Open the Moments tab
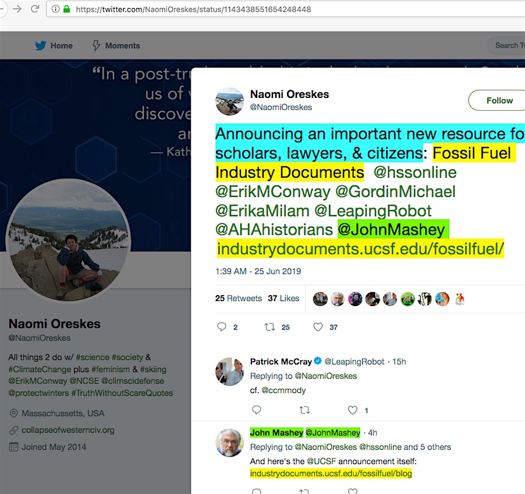This screenshot has height=494, width=525. (x=117, y=45)
